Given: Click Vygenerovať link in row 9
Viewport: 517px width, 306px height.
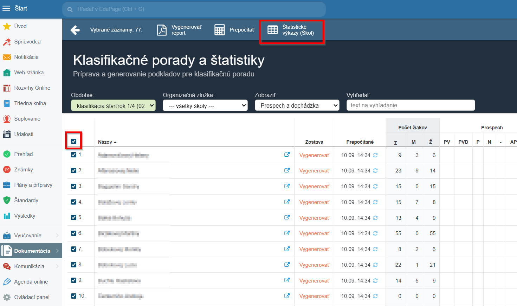Looking at the screenshot, I should pyautogui.click(x=314, y=281).
